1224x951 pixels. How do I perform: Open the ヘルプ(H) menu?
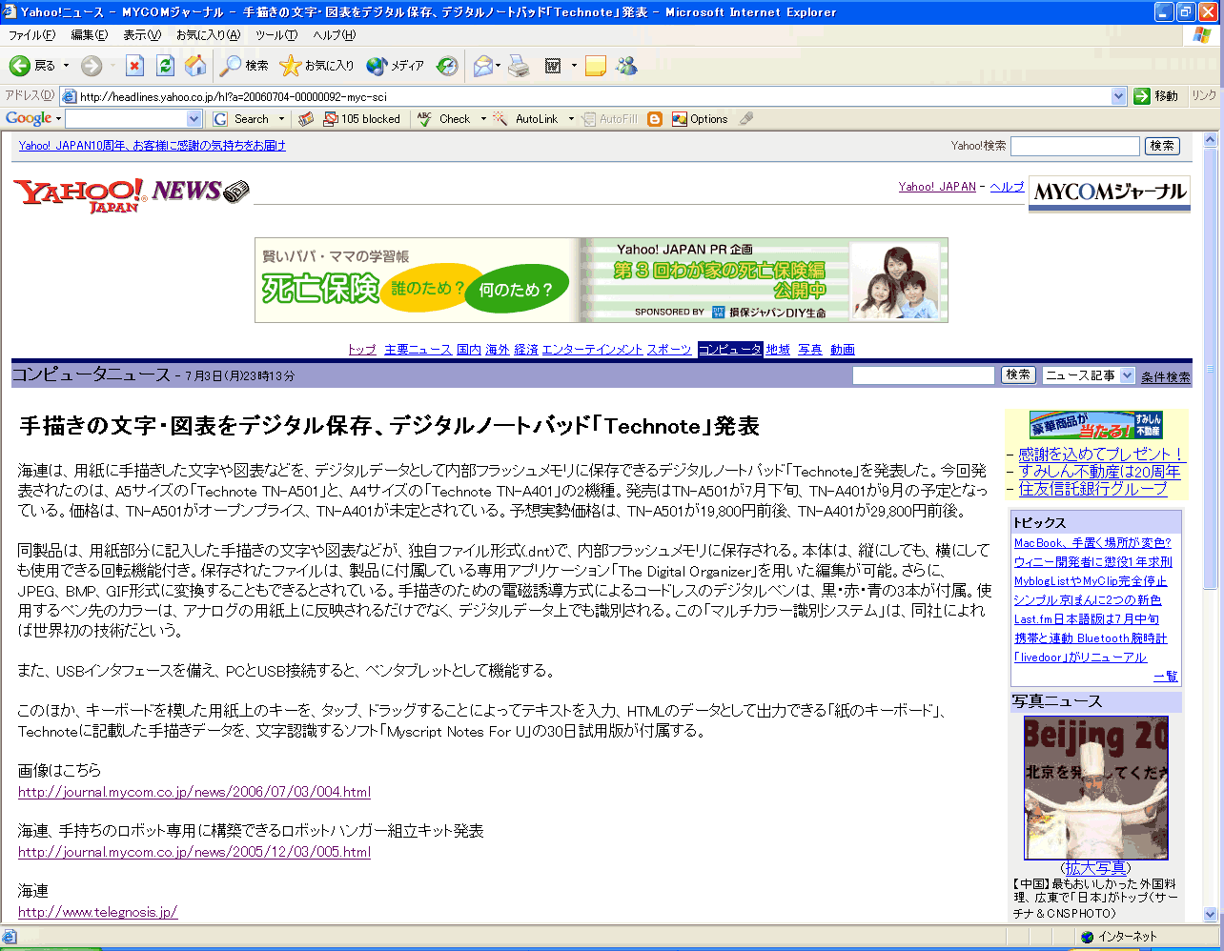point(335,35)
